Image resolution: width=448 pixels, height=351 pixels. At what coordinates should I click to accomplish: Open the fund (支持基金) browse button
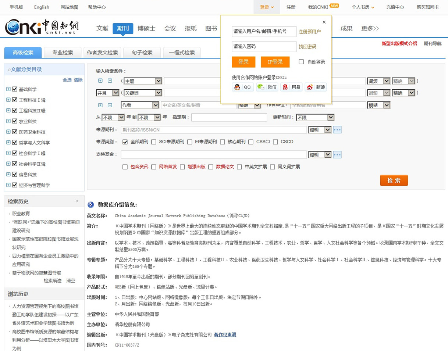click(337, 155)
